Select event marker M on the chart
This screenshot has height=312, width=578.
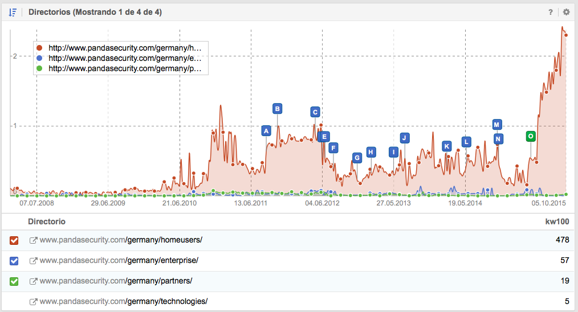497,125
